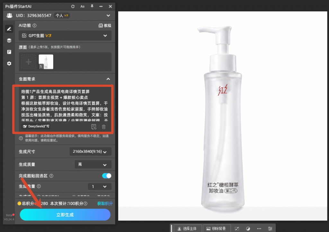The width and height of the screenshot is (329, 232).
Task: Click the 个人 V3 account badge
Action: click(62, 15)
